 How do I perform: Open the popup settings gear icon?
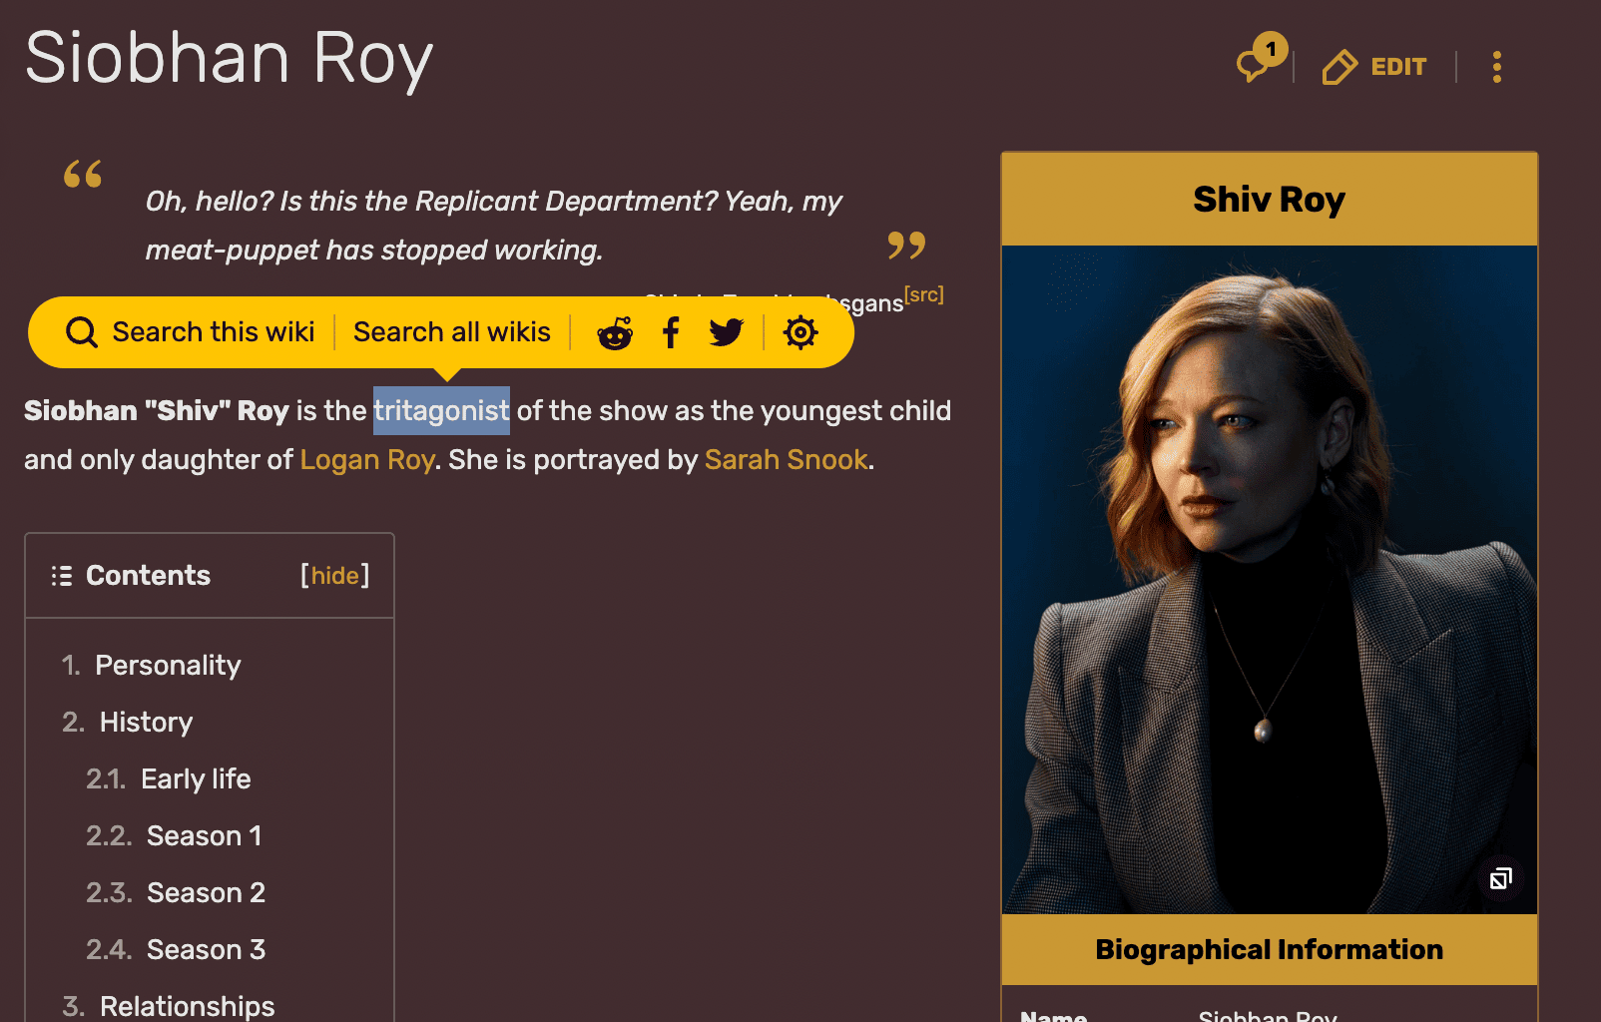click(800, 332)
